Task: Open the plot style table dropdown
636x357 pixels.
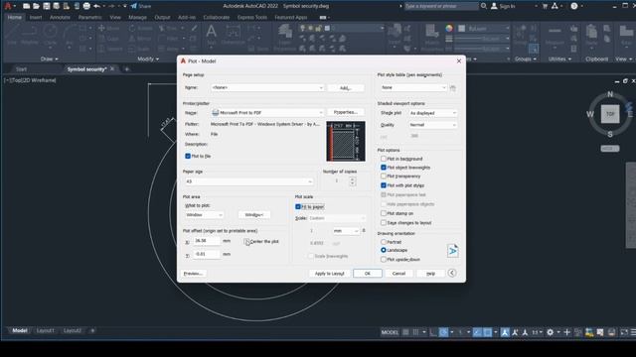Action: [413, 87]
